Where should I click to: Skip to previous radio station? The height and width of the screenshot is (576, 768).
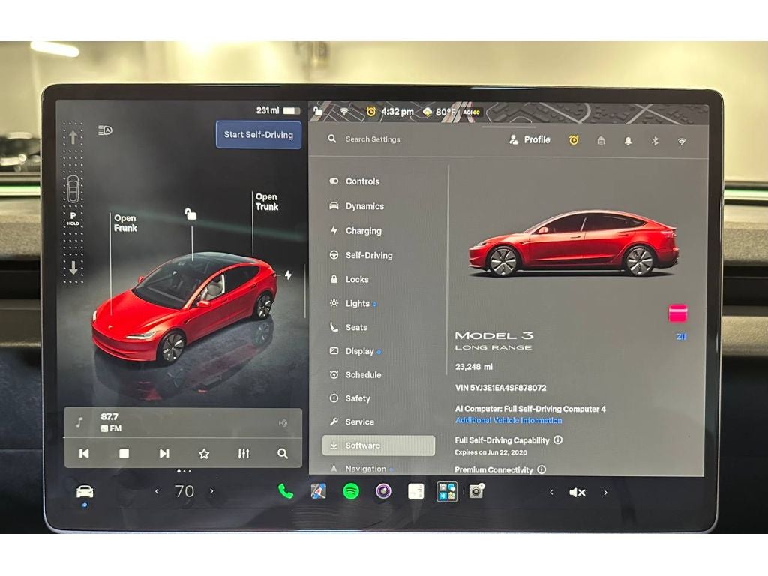84,454
